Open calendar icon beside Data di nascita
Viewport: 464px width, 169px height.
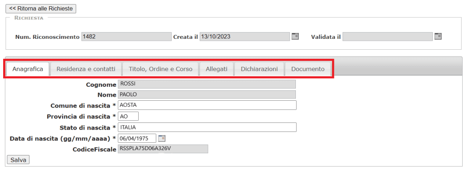(x=162, y=138)
